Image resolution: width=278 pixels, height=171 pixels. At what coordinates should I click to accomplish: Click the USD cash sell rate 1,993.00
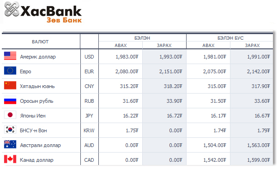(x=171, y=57)
